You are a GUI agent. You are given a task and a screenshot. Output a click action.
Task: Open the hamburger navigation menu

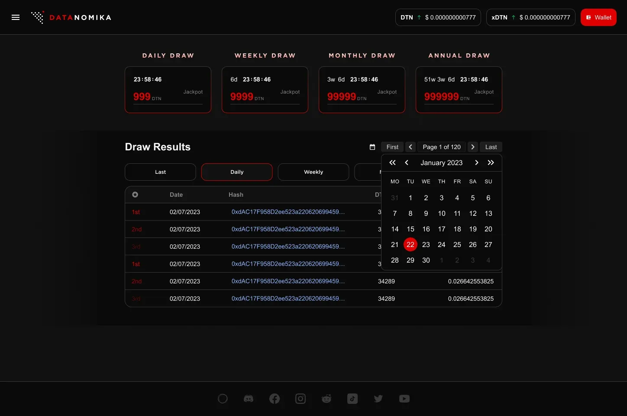(16, 17)
